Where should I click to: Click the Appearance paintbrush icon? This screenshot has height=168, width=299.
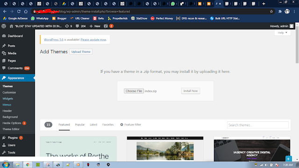tap(4, 78)
